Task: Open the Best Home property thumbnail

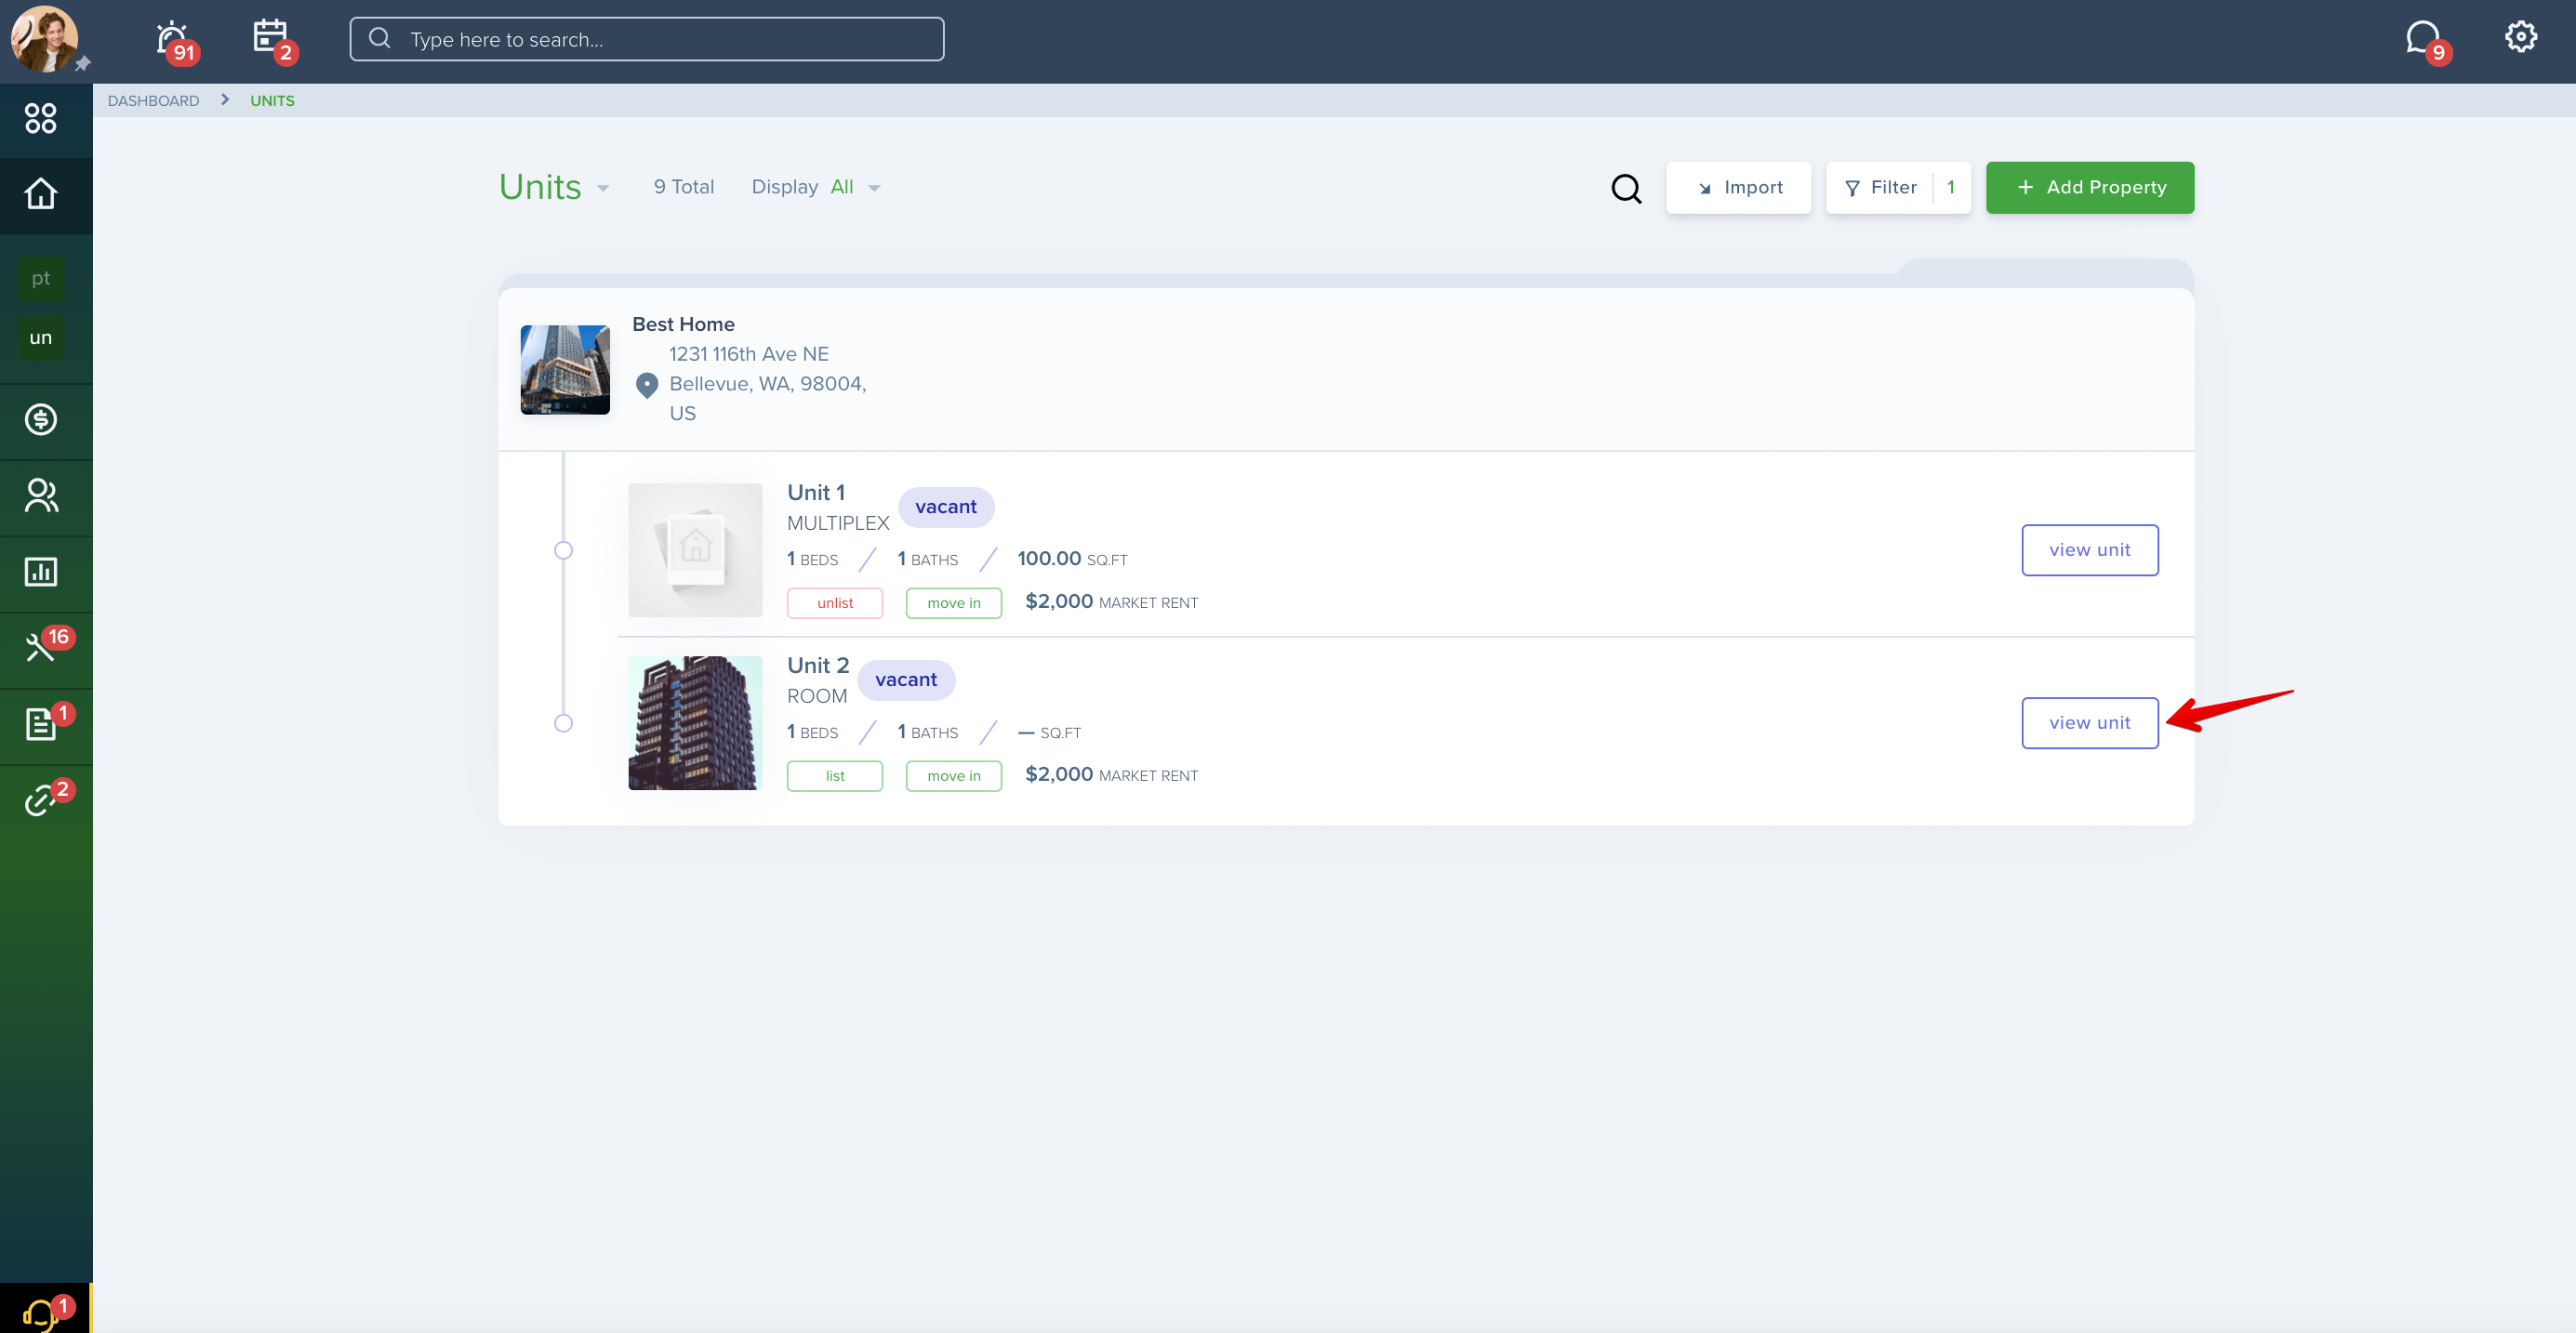Action: [x=565, y=370]
